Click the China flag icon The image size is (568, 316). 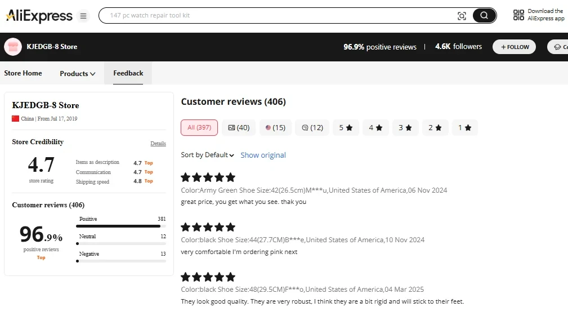[15, 118]
